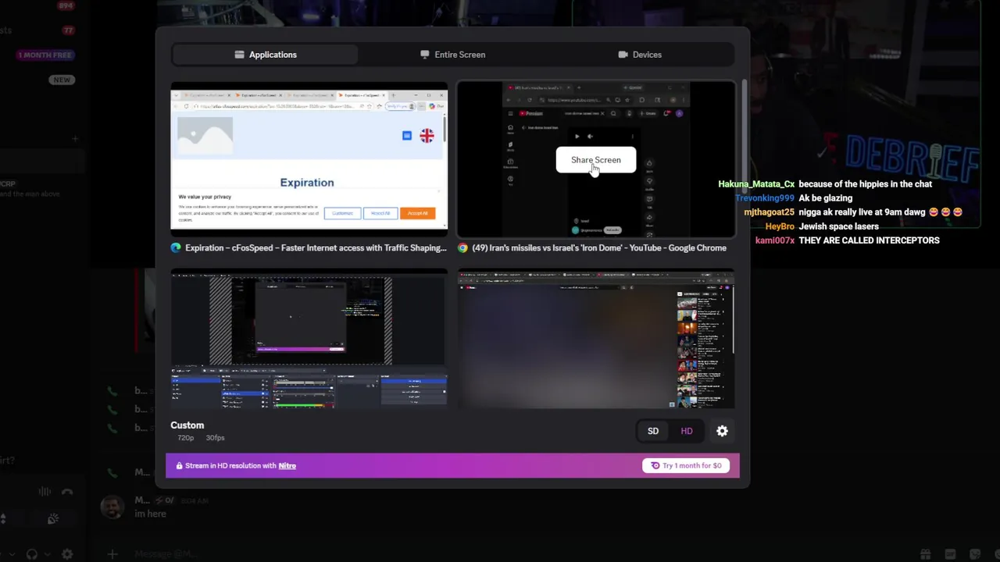Click the 77 notification badge
Image resolution: width=1000 pixels, height=562 pixels.
point(68,30)
